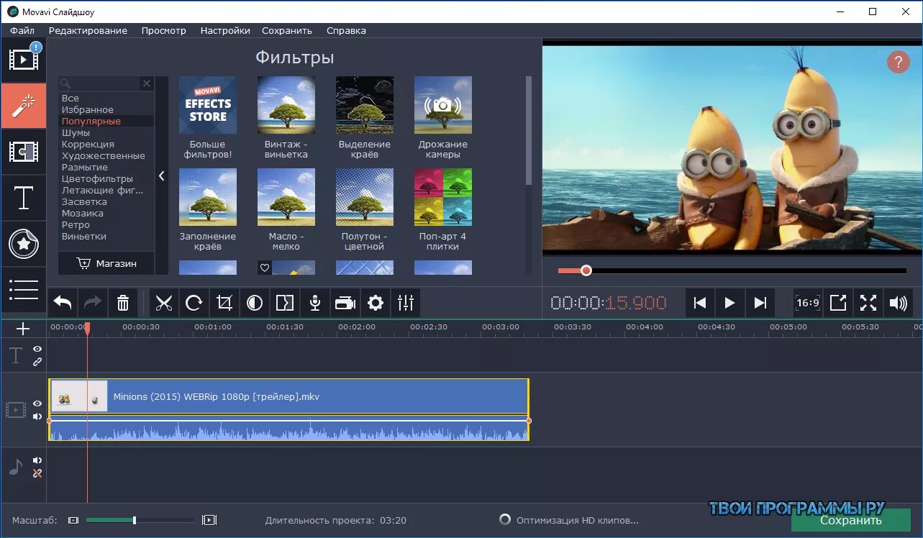Toggle title track link icon
The width and height of the screenshot is (923, 538).
(37, 362)
